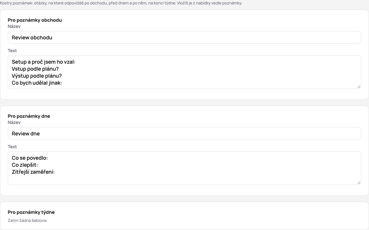Click the "Text" label under "Pro poznámky dne"
369x230 pixels.
pyautogui.click(x=12, y=146)
